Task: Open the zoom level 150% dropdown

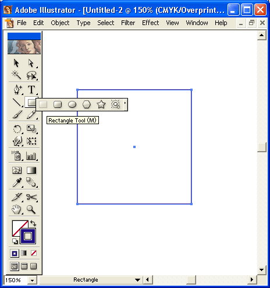Action: [x=32, y=280]
